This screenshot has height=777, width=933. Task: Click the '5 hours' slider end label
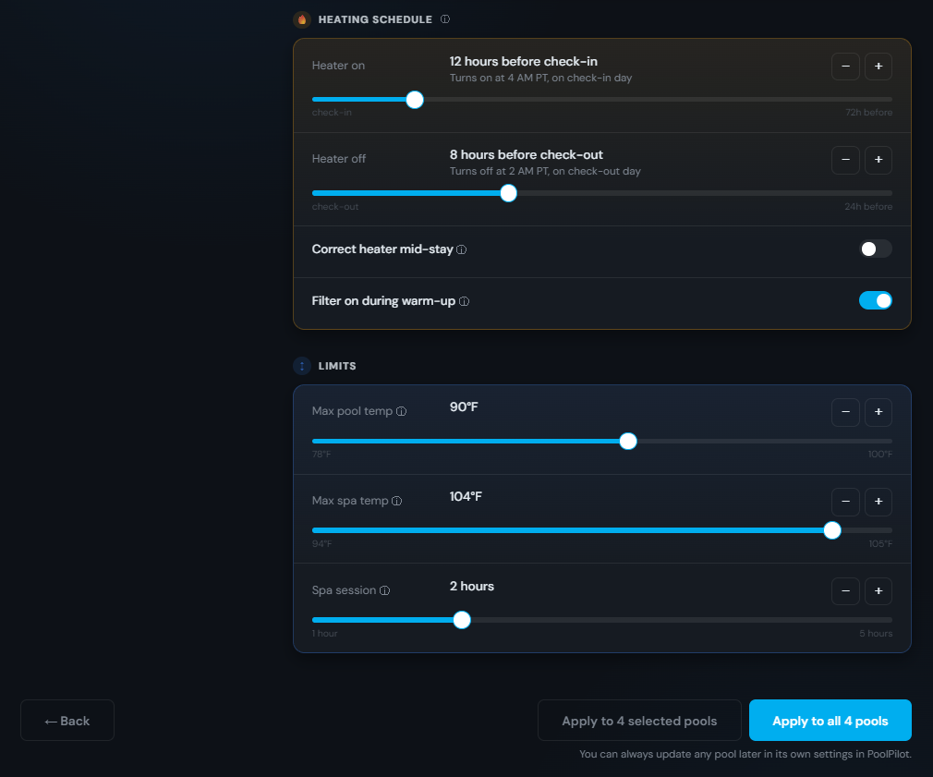[876, 634]
